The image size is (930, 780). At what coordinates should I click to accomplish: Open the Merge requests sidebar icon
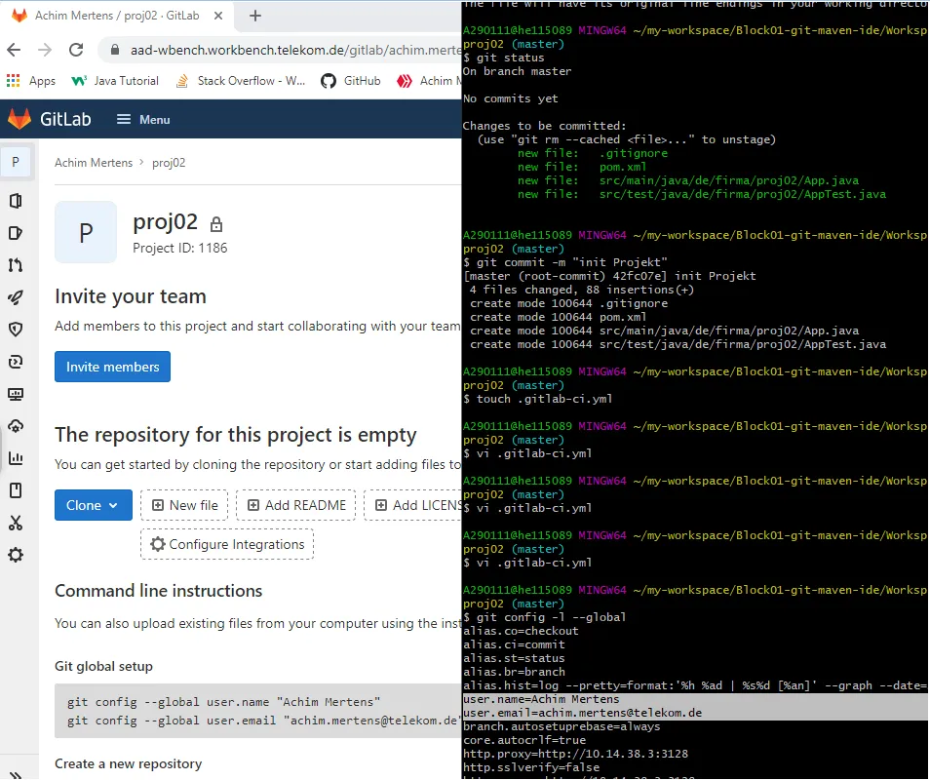pyautogui.click(x=16, y=265)
